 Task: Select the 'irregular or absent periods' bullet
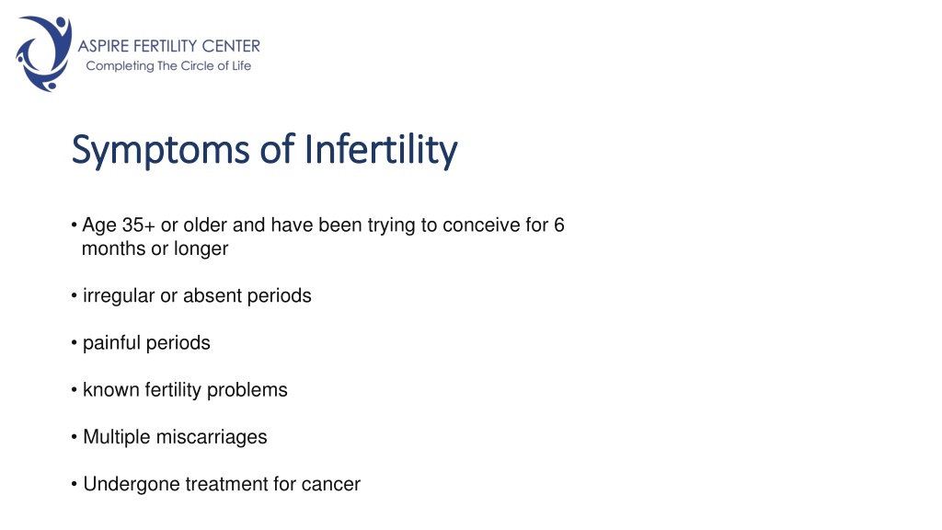tap(197, 296)
